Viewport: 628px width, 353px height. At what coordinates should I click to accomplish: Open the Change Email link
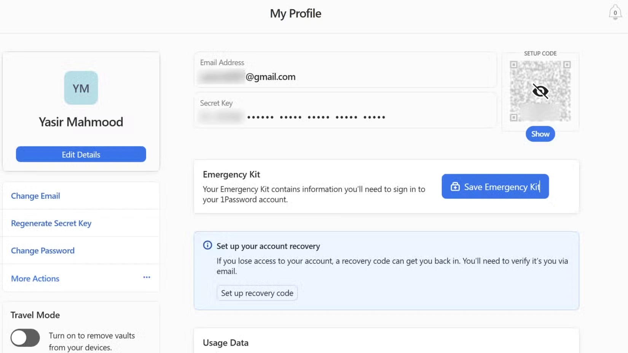pyautogui.click(x=35, y=196)
